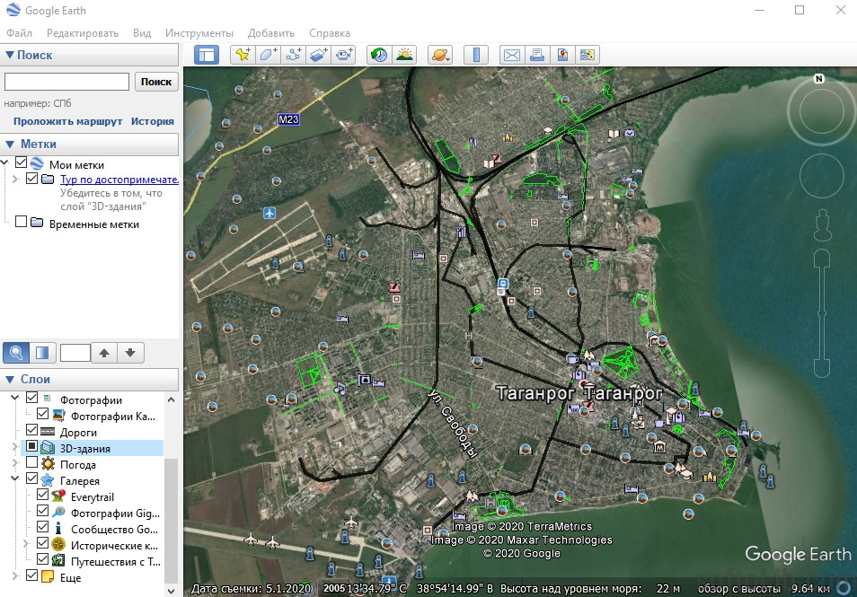Open the Файл menu

coord(19,33)
